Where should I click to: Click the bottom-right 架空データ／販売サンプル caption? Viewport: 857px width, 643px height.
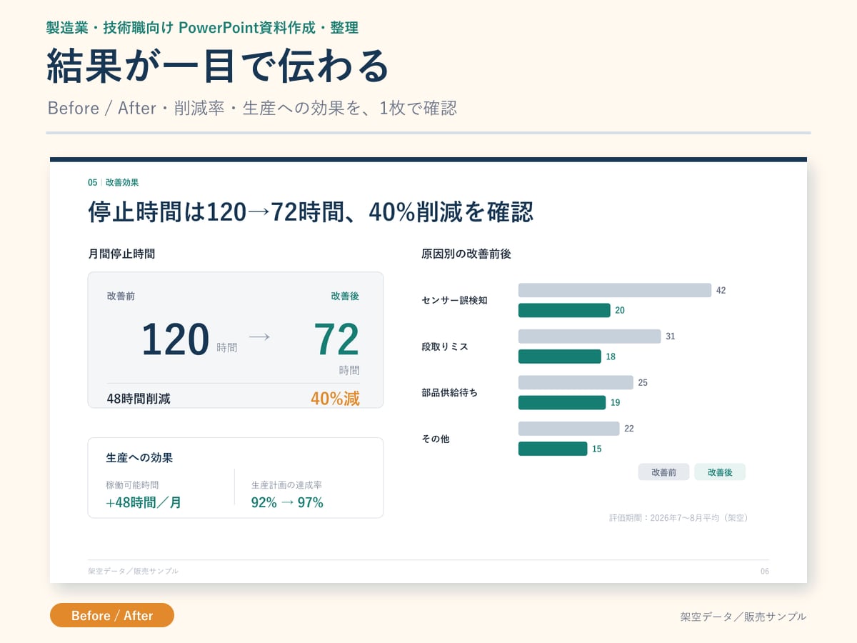click(x=743, y=617)
